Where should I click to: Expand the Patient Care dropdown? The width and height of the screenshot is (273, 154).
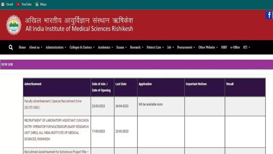[x=155, y=47]
